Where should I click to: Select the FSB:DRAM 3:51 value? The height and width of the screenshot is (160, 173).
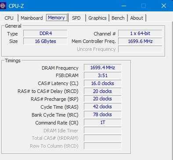tap(103, 75)
